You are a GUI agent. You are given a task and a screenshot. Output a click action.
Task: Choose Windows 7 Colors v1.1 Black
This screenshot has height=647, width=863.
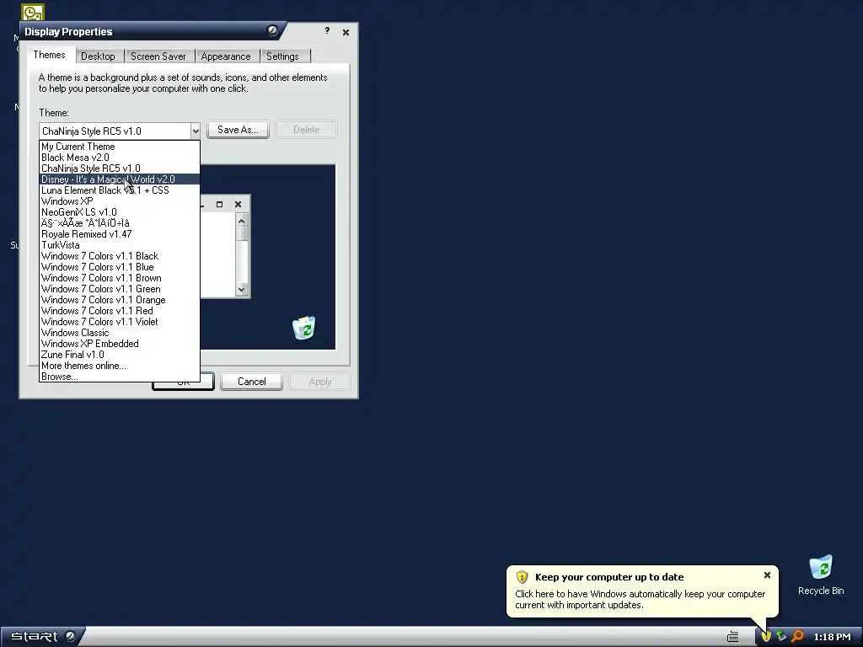pyautogui.click(x=120, y=256)
